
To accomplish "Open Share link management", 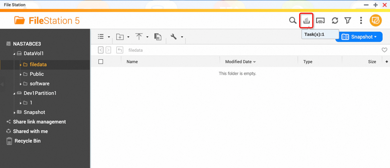I will [x=39, y=122].
